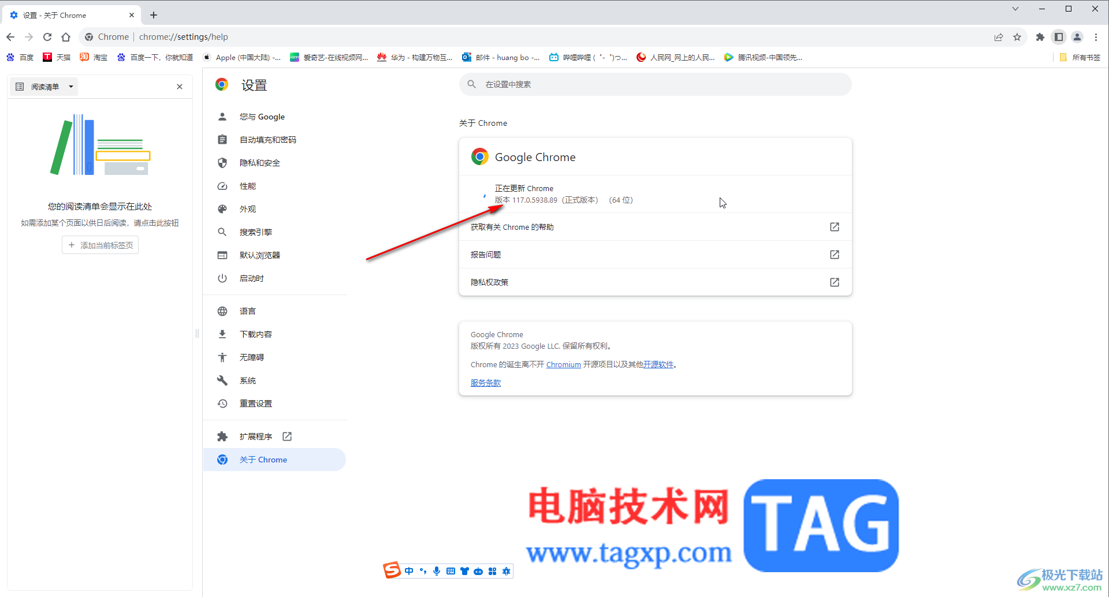Open Apple (中国大陆) bookmark
This screenshot has width=1109, height=597.
241,57
